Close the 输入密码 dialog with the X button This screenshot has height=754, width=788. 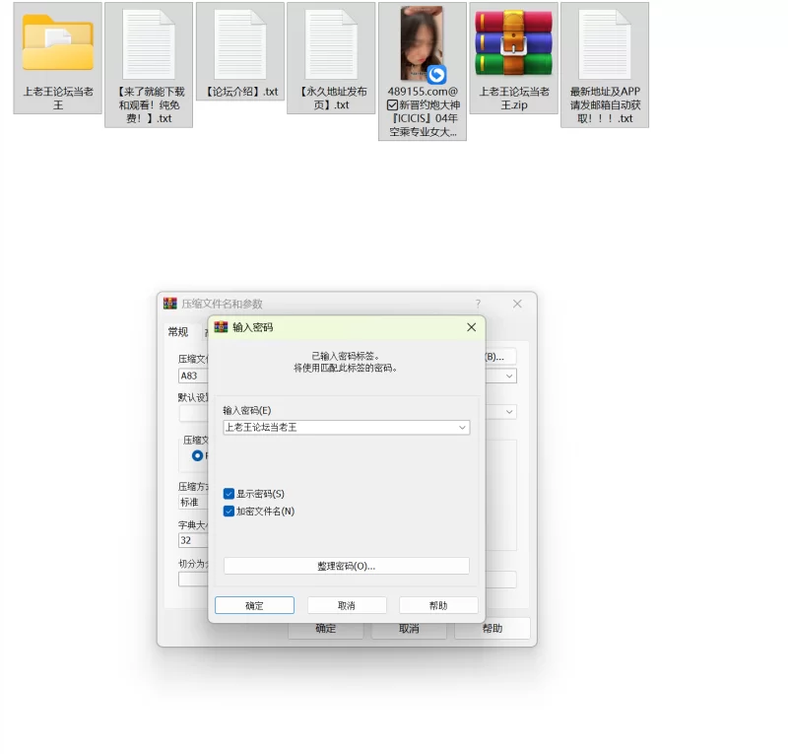tap(472, 327)
